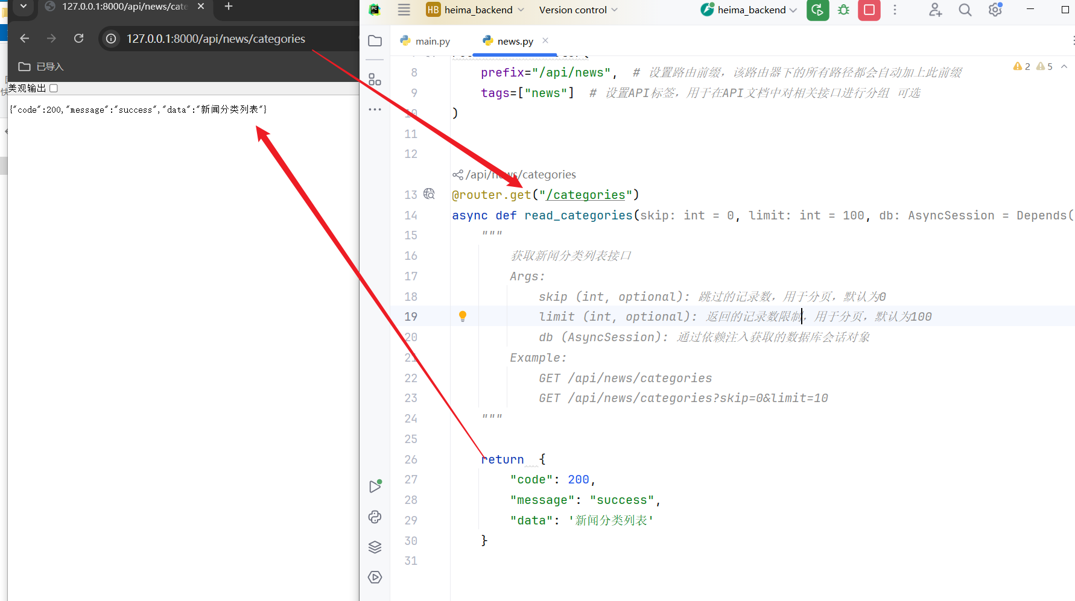Click the Search Everywhere magnifier
Image resolution: width=1075 pixels, height=601 pixels.
tap(965, 10)
